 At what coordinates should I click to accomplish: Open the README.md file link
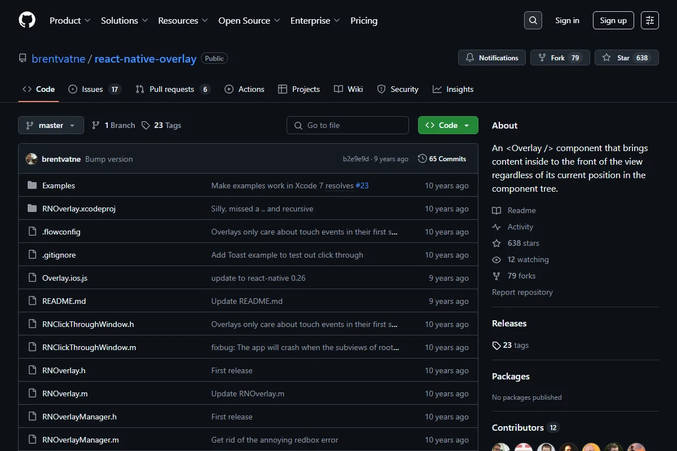64,301
